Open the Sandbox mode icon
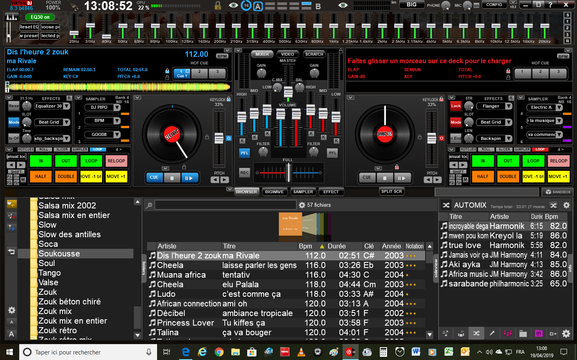577x360 pixels. pyautogui.click(x=557, y=192)
